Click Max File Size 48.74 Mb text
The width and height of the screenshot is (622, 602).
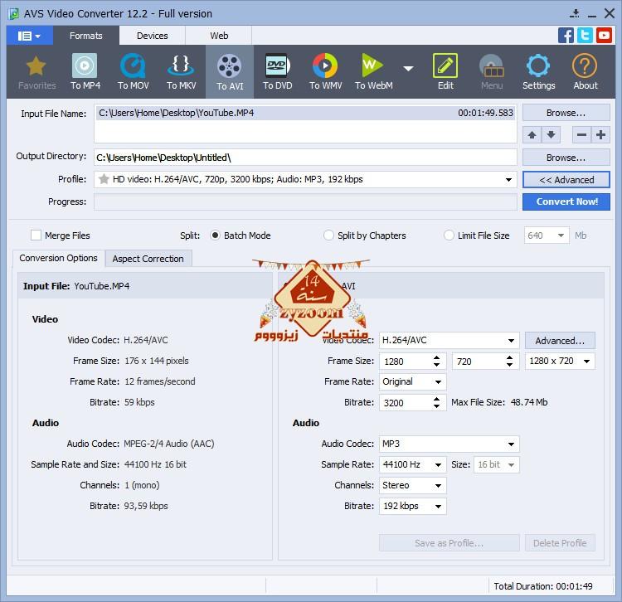pos(499,402)
